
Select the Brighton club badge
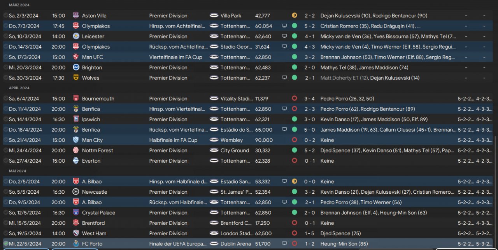pos(76,67)
